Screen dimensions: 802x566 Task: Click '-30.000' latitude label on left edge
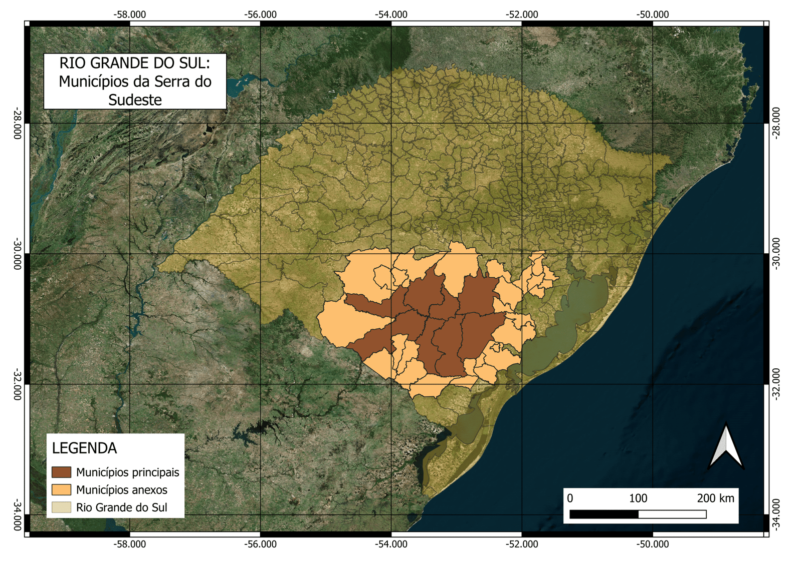[18, 254]
